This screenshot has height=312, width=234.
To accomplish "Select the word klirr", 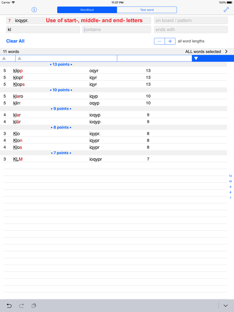I will [x=17, y=103].
